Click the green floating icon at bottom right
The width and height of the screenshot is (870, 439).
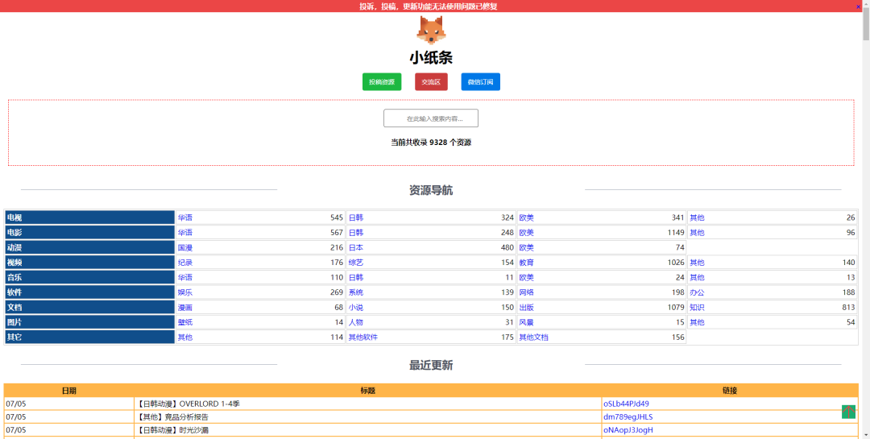[x=848, y=412]
